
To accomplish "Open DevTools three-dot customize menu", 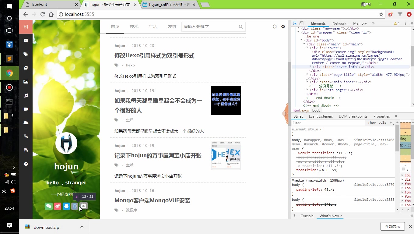I will pyautogui.click(x=405, y=23).
